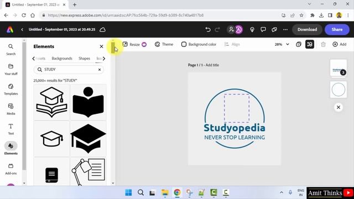This screenshot has width=354, height=199.
Task: Open the Media panel
Action: point(11,109)
